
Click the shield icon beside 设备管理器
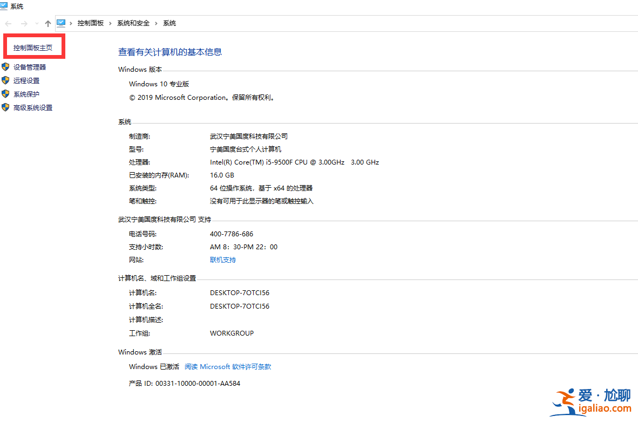coord(5,67)
